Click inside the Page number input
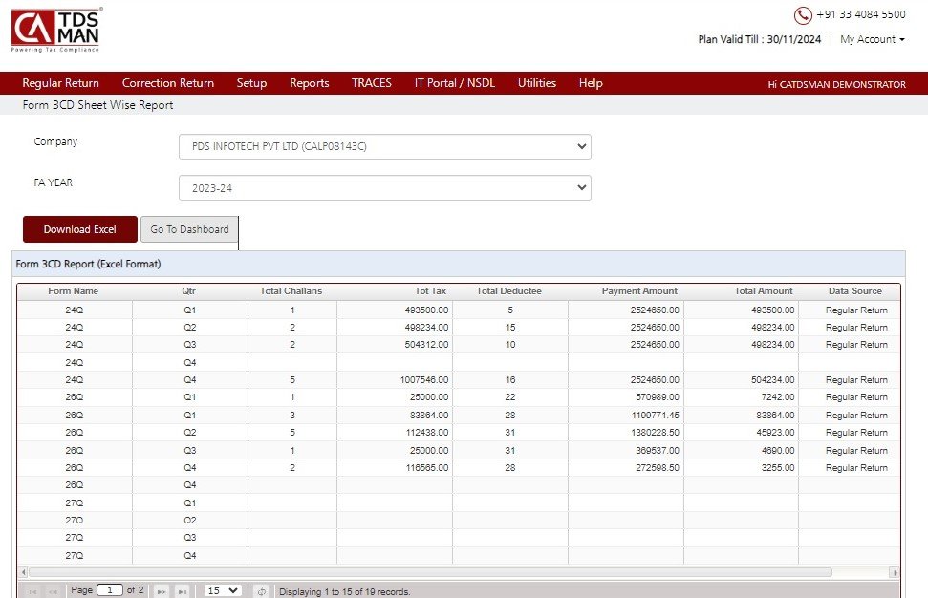Viewport: 928px width, 598px height. [x=108, y=590]
